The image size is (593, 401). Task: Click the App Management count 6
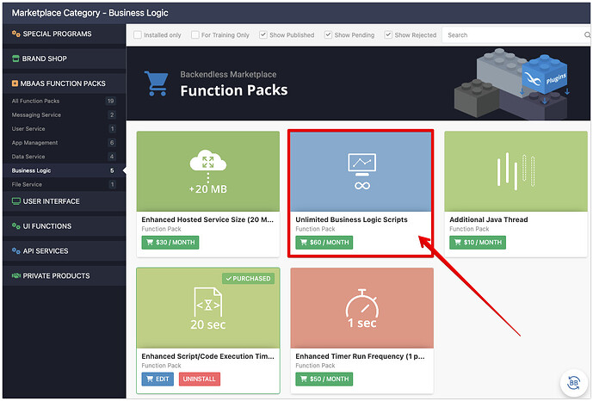tap(112, 143)
